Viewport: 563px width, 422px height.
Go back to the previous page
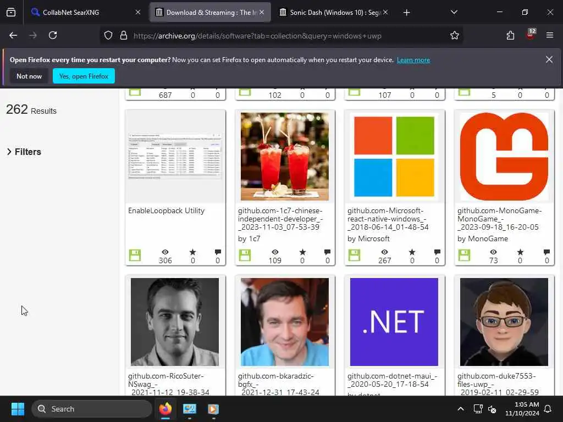pyautogui.click(x=13, y=35)
